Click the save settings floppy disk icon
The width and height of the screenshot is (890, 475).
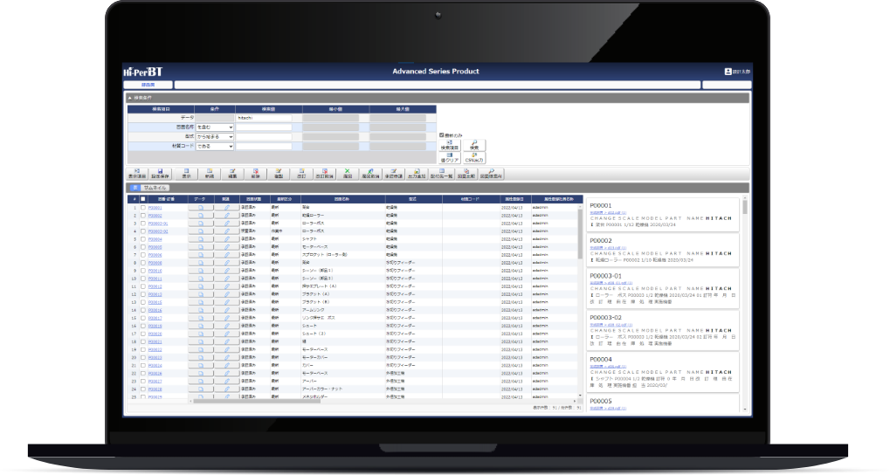click(161, 173)
